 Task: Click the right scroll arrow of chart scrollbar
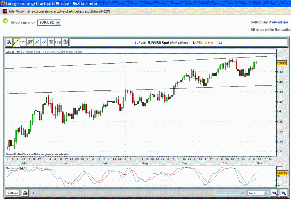point(243,193)
